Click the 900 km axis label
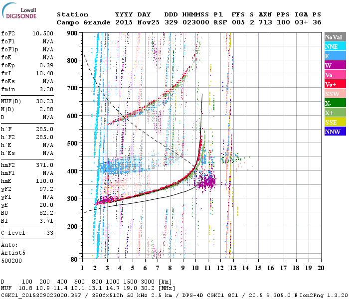The height and width of the screenshot is (299, 349). [x=72, y=33]
